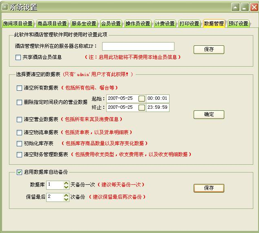
Task: Check 清空所有数据表 option
Action: tap(19, 88)
